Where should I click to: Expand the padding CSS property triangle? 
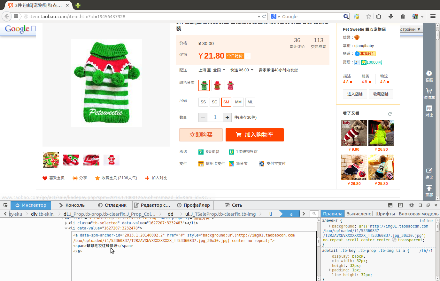click(x=330, y=270)
